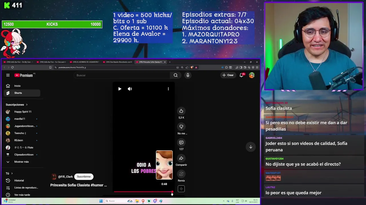The height and width of the screenshot is (205, 366).
Task: Switch to 'EL AICEBERG DE JUGANDORCR' tab
Action: 85,62
